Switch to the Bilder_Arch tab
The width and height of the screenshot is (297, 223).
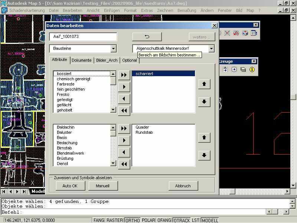click(107, 60)
